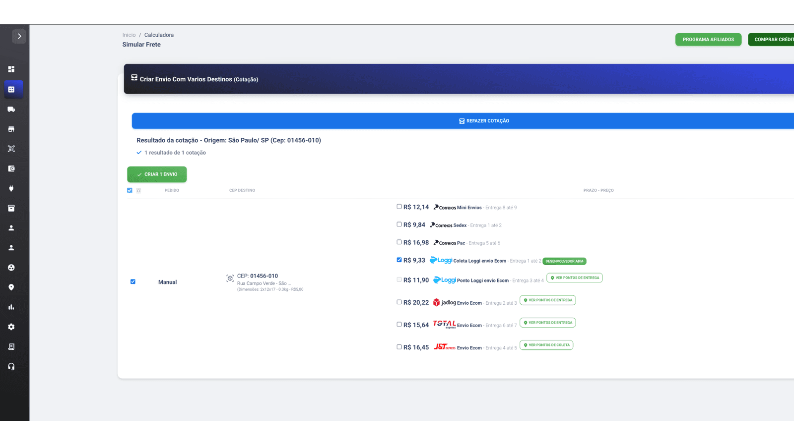Uncheck the R$ 9,33 Coleta Loggi option
794x446 pixels.
(x=399, y=260)
